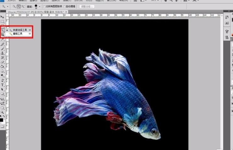
Task: Click the black brush size preview
Action: tap(36, 6)
